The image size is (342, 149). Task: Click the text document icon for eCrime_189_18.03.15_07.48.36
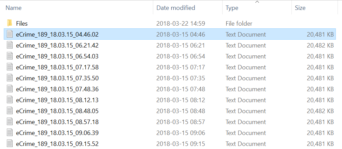(10, 89)
